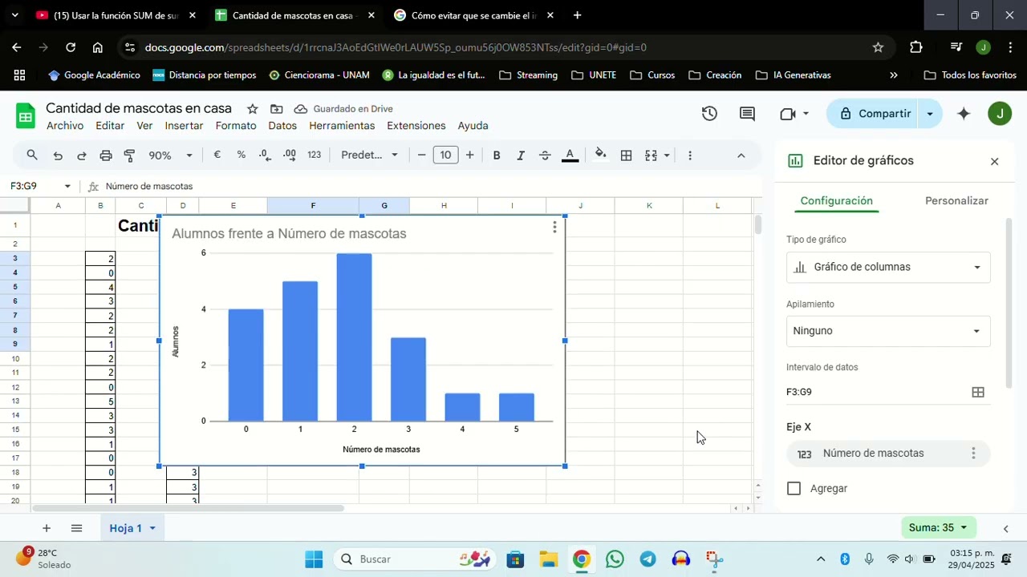Viewport: 1027px width, 577px height.
Task: Open the Editar menu
Action: coord(110,126)
